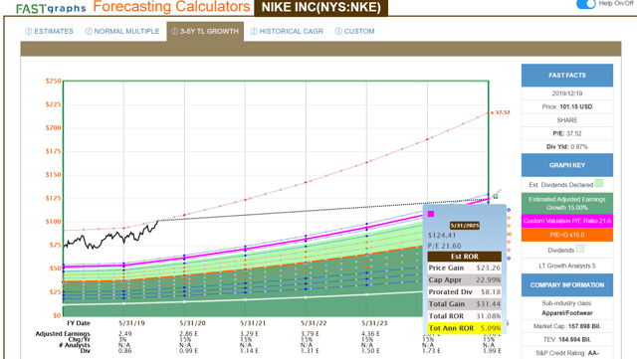Image resolution: width=637 pixels, height=359 pixels.
Task: Click the Apparel/Footwear sub-industry class
Action: [x=567, y=312]
